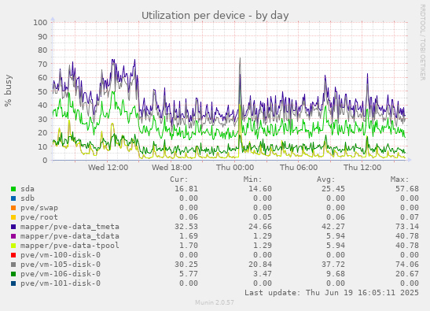Click the blue sdb legend color swatch

tap(13, 198)
